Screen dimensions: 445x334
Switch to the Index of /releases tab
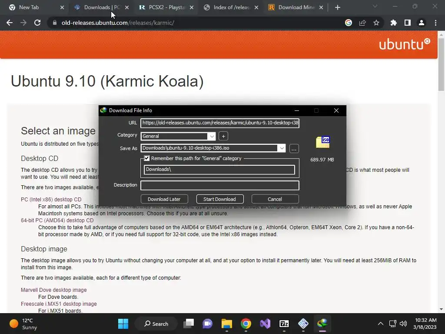[232, 7]
